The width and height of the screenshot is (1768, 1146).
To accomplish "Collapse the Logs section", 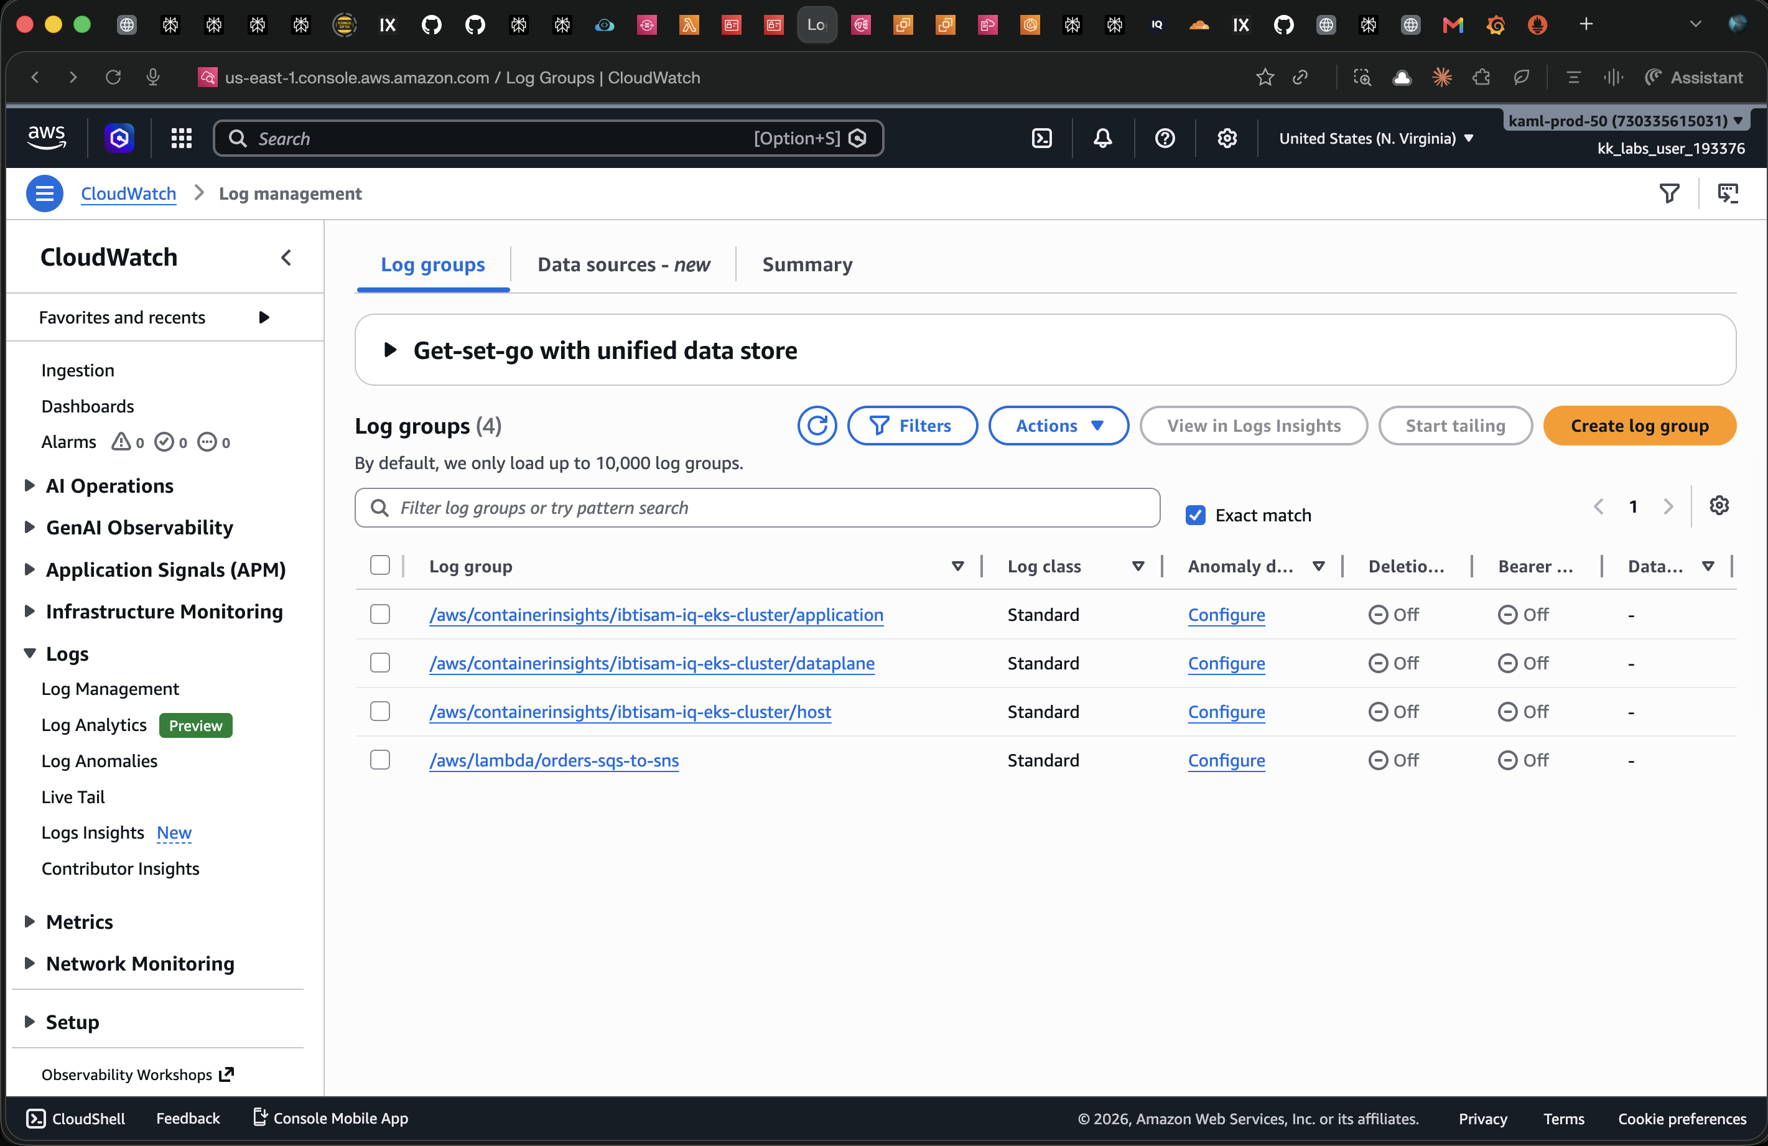I will [x=29, y=653].
